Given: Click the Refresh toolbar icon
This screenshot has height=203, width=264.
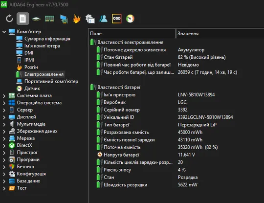Looking at the screenshot, I should click(x=9, y=19).
